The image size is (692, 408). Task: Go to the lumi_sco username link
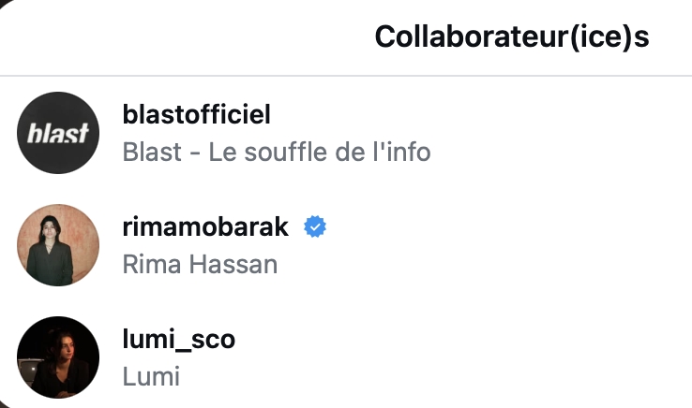179,340
